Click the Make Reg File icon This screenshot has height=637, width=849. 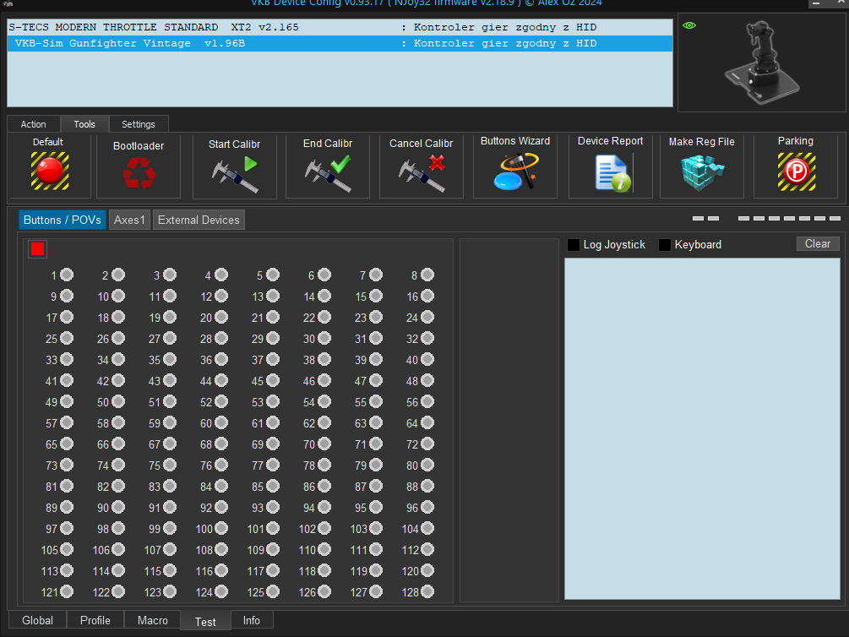(x=701, y=172)
